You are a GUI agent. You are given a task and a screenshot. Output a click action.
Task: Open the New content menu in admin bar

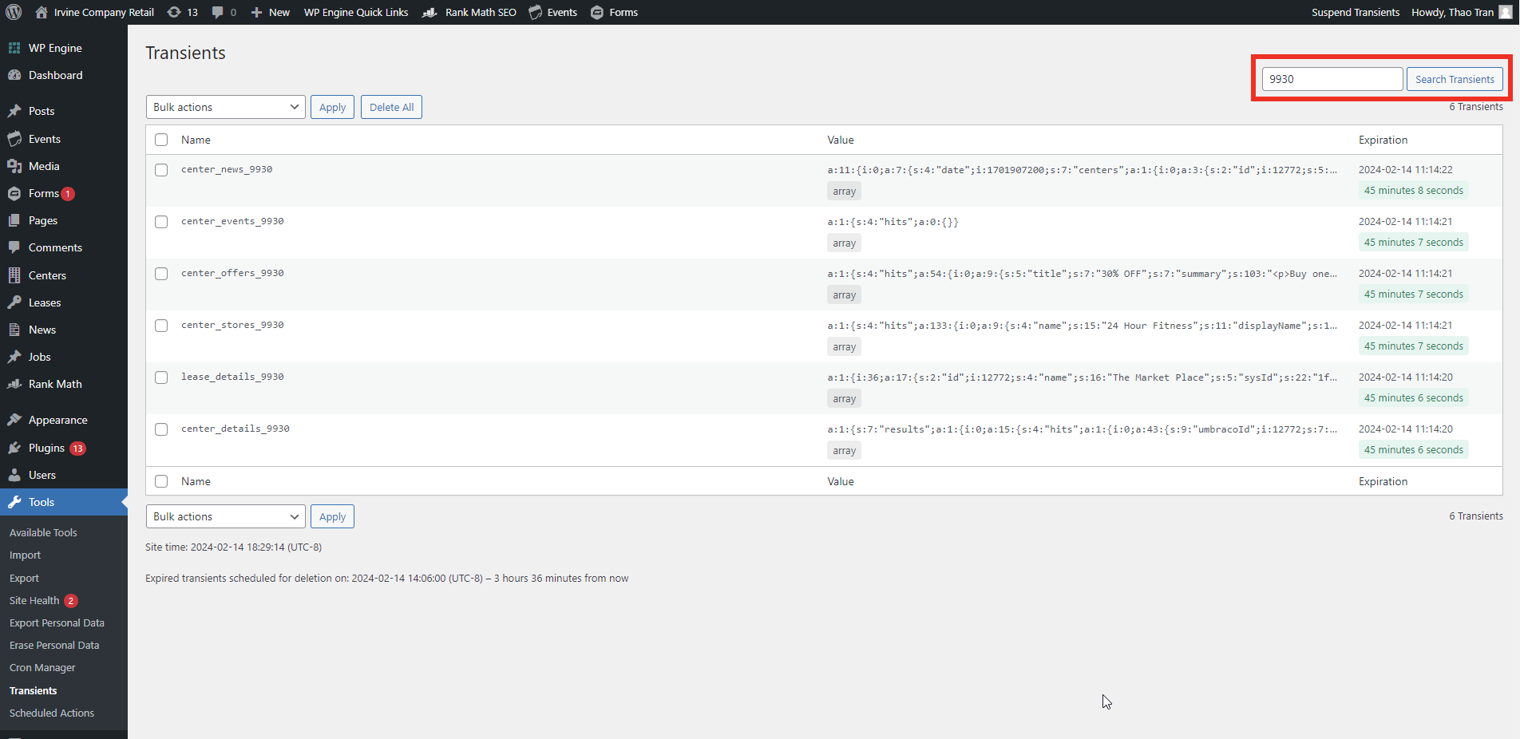pyautogui.click(x=271, y=12)
